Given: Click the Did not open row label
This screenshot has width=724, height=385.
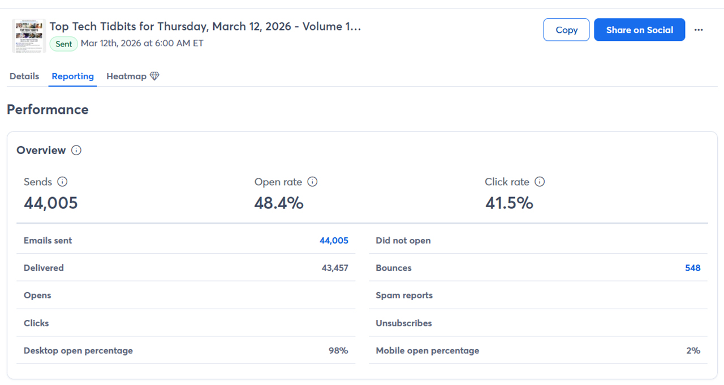Looking at the screenshot, I should [403, 241].
